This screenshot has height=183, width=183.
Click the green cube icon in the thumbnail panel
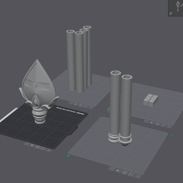171,13
